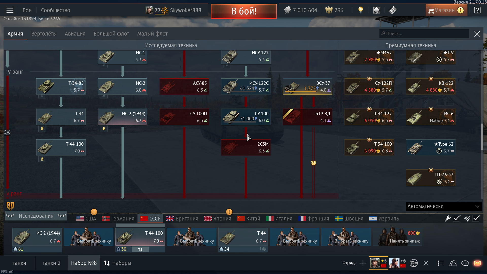Image resolution: width=487 pixels, height=274 pixels.
Task: Open the contacts friends icon
Action: 453,263
